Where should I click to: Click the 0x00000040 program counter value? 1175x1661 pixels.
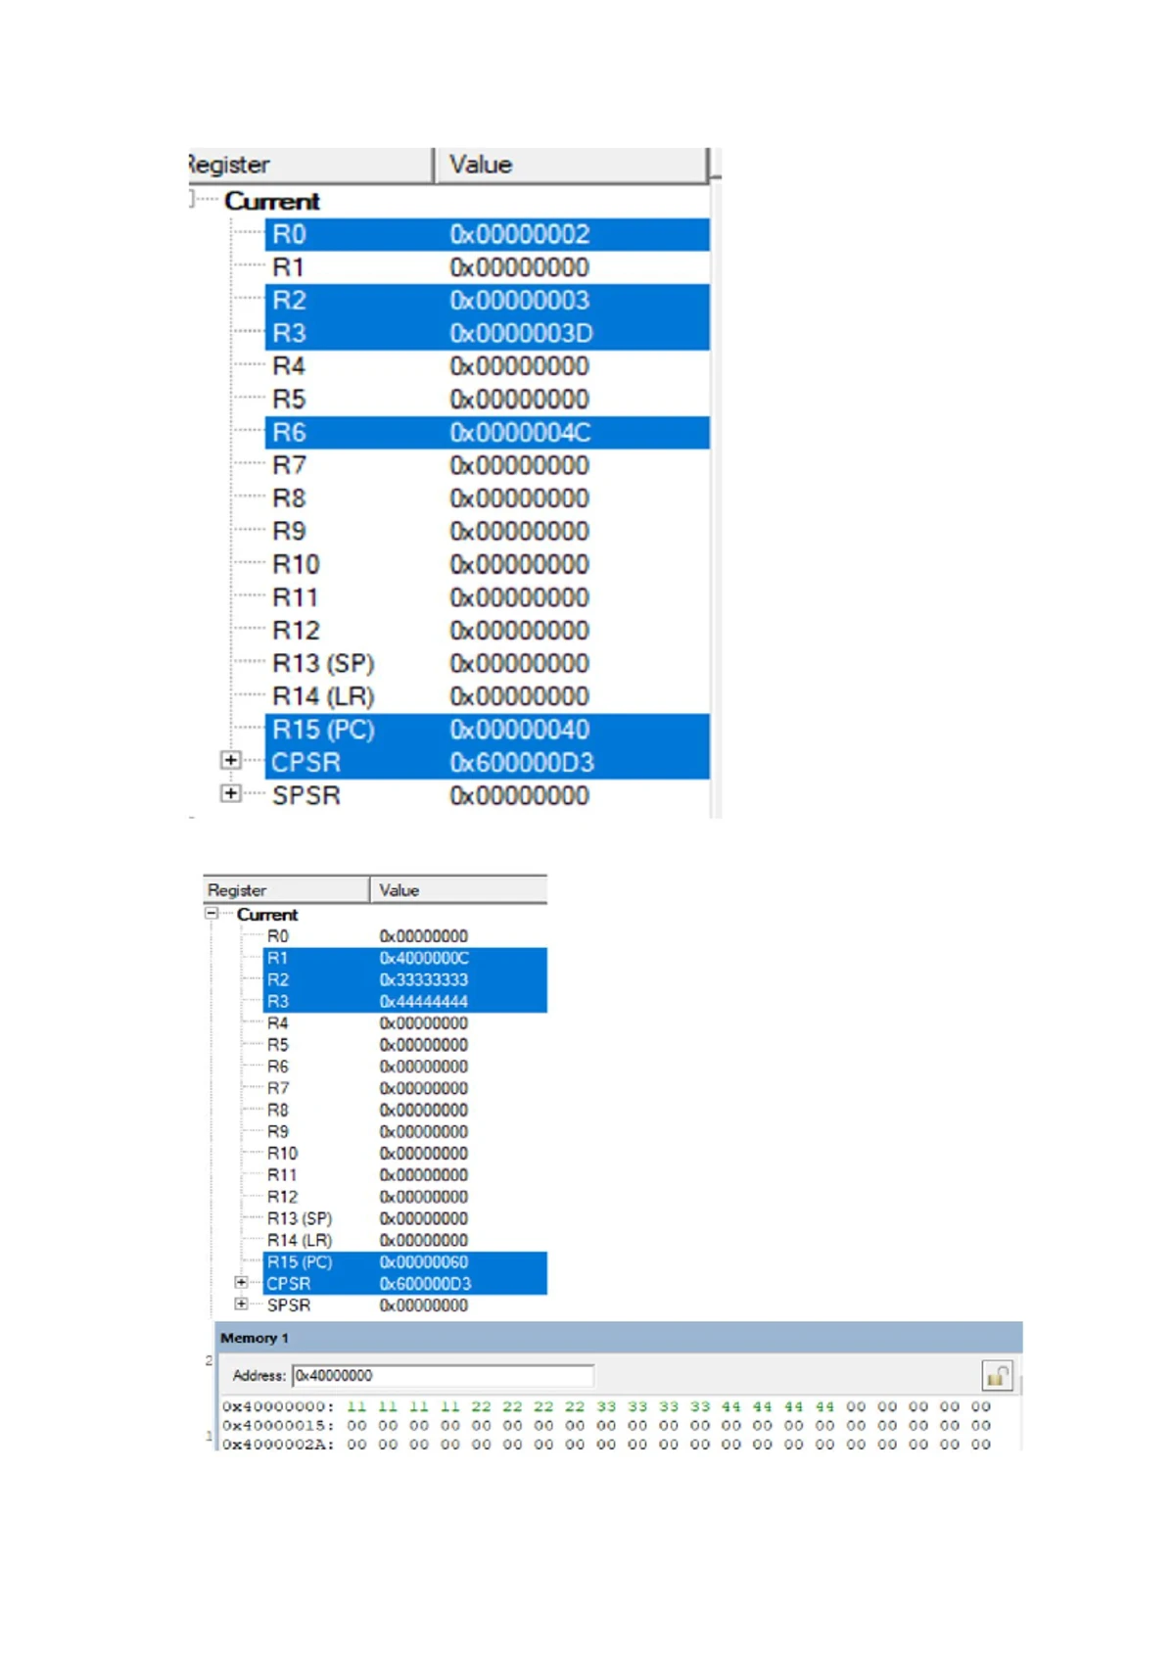[x=520, y=730]
